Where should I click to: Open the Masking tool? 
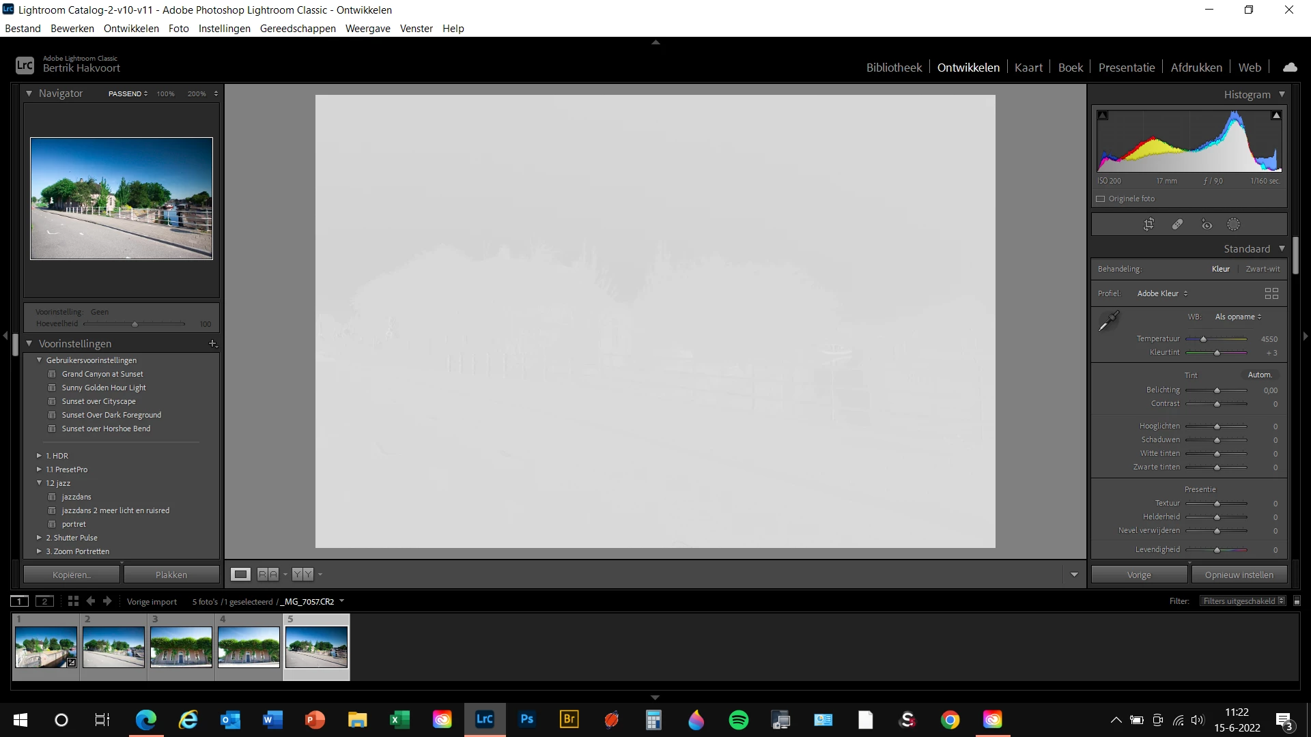(1233, 225)
